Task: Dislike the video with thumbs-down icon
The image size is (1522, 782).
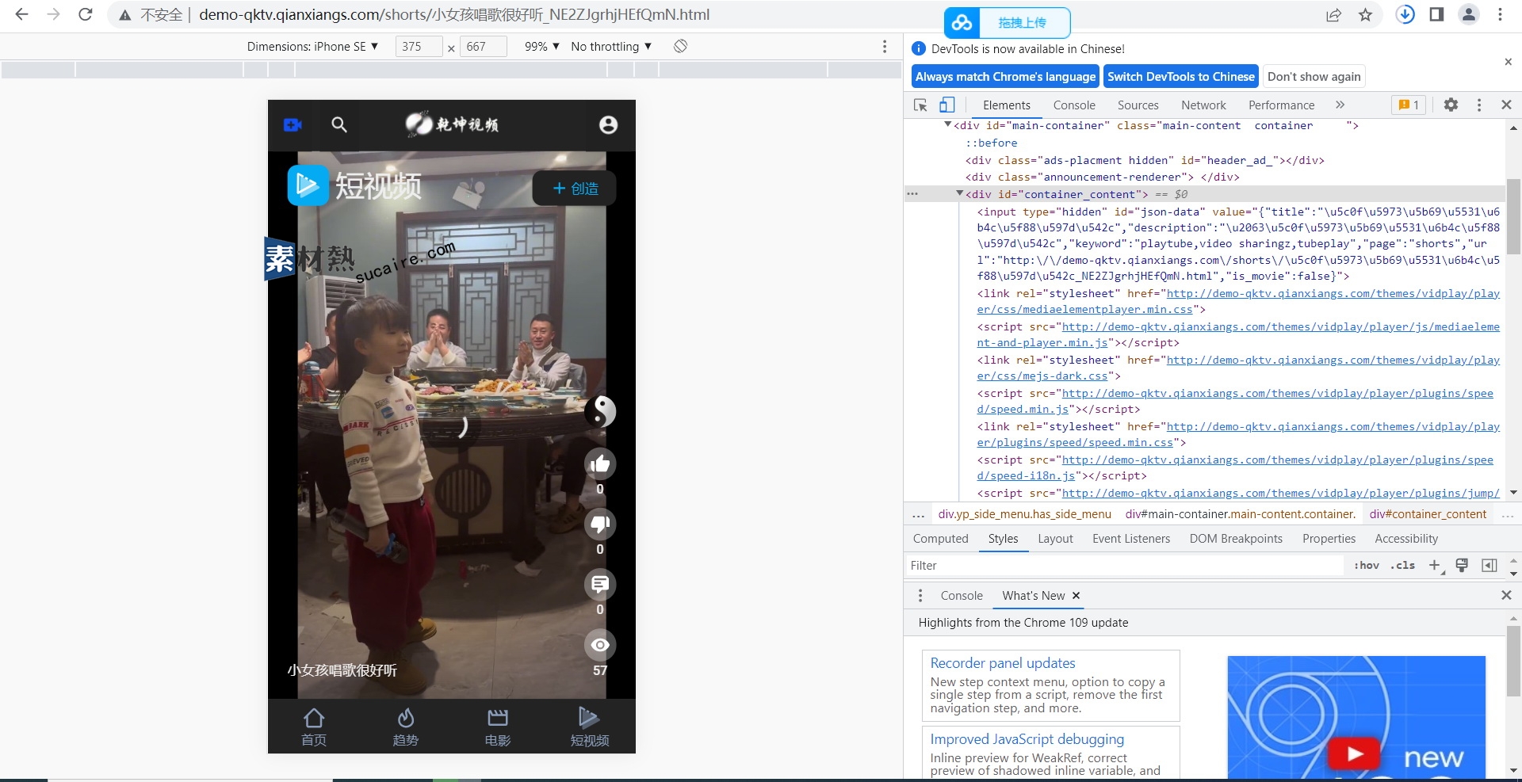Action: click(600, 524)
